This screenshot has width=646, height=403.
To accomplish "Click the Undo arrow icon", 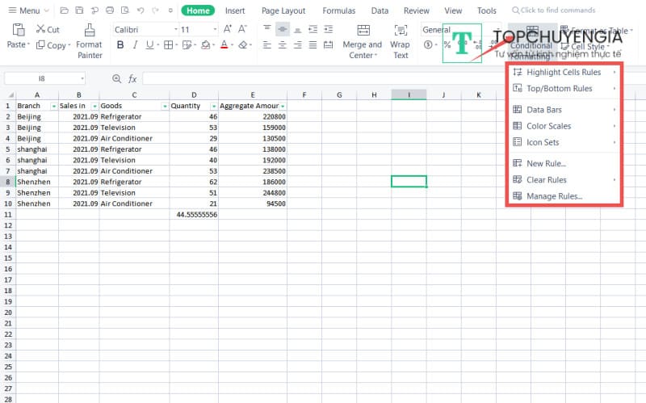I will coord(141,10).
